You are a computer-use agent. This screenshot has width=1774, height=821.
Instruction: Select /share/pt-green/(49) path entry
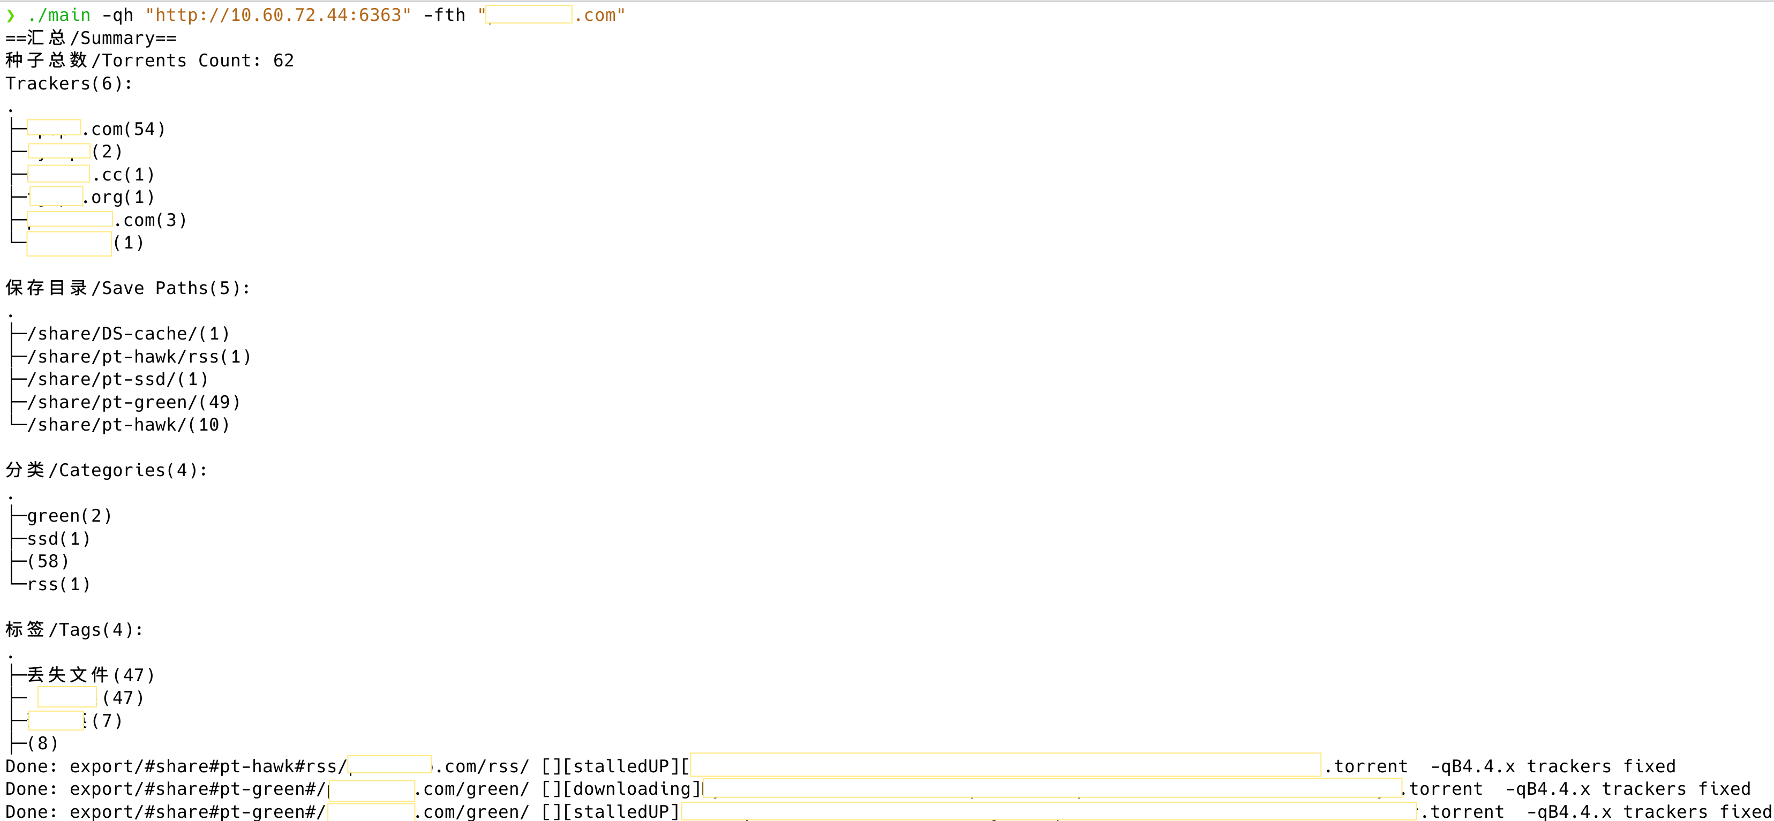133,402
